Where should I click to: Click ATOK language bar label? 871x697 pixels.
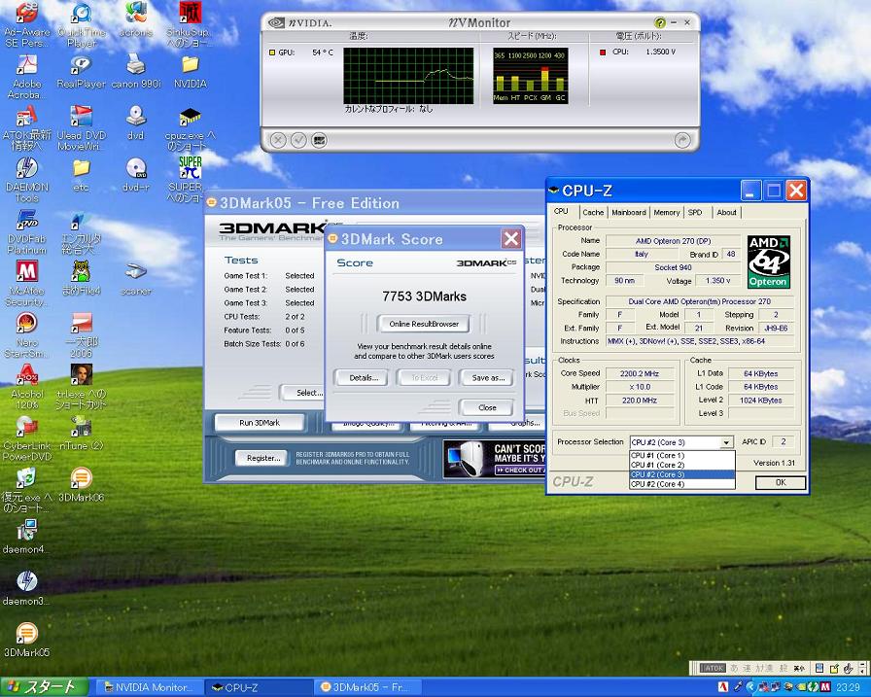click(713, 668)
